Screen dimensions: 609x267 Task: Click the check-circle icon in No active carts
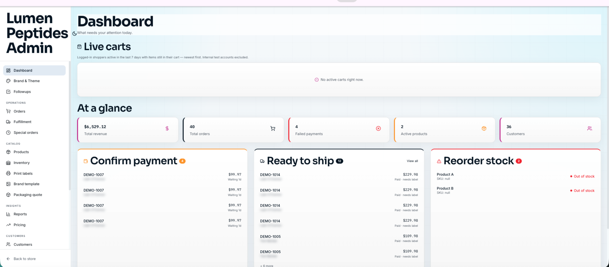coord(317,80)
